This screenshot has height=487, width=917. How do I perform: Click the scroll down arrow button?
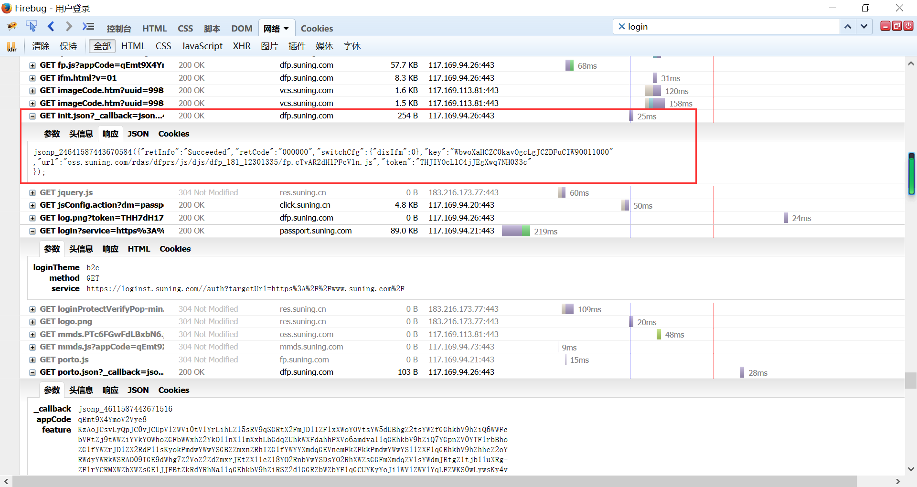click(x=911, y=469)
